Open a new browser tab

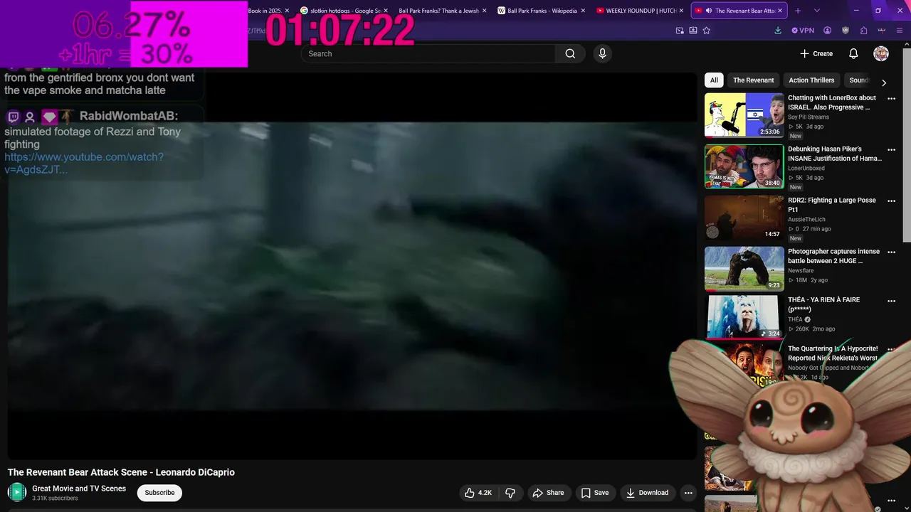798,11
